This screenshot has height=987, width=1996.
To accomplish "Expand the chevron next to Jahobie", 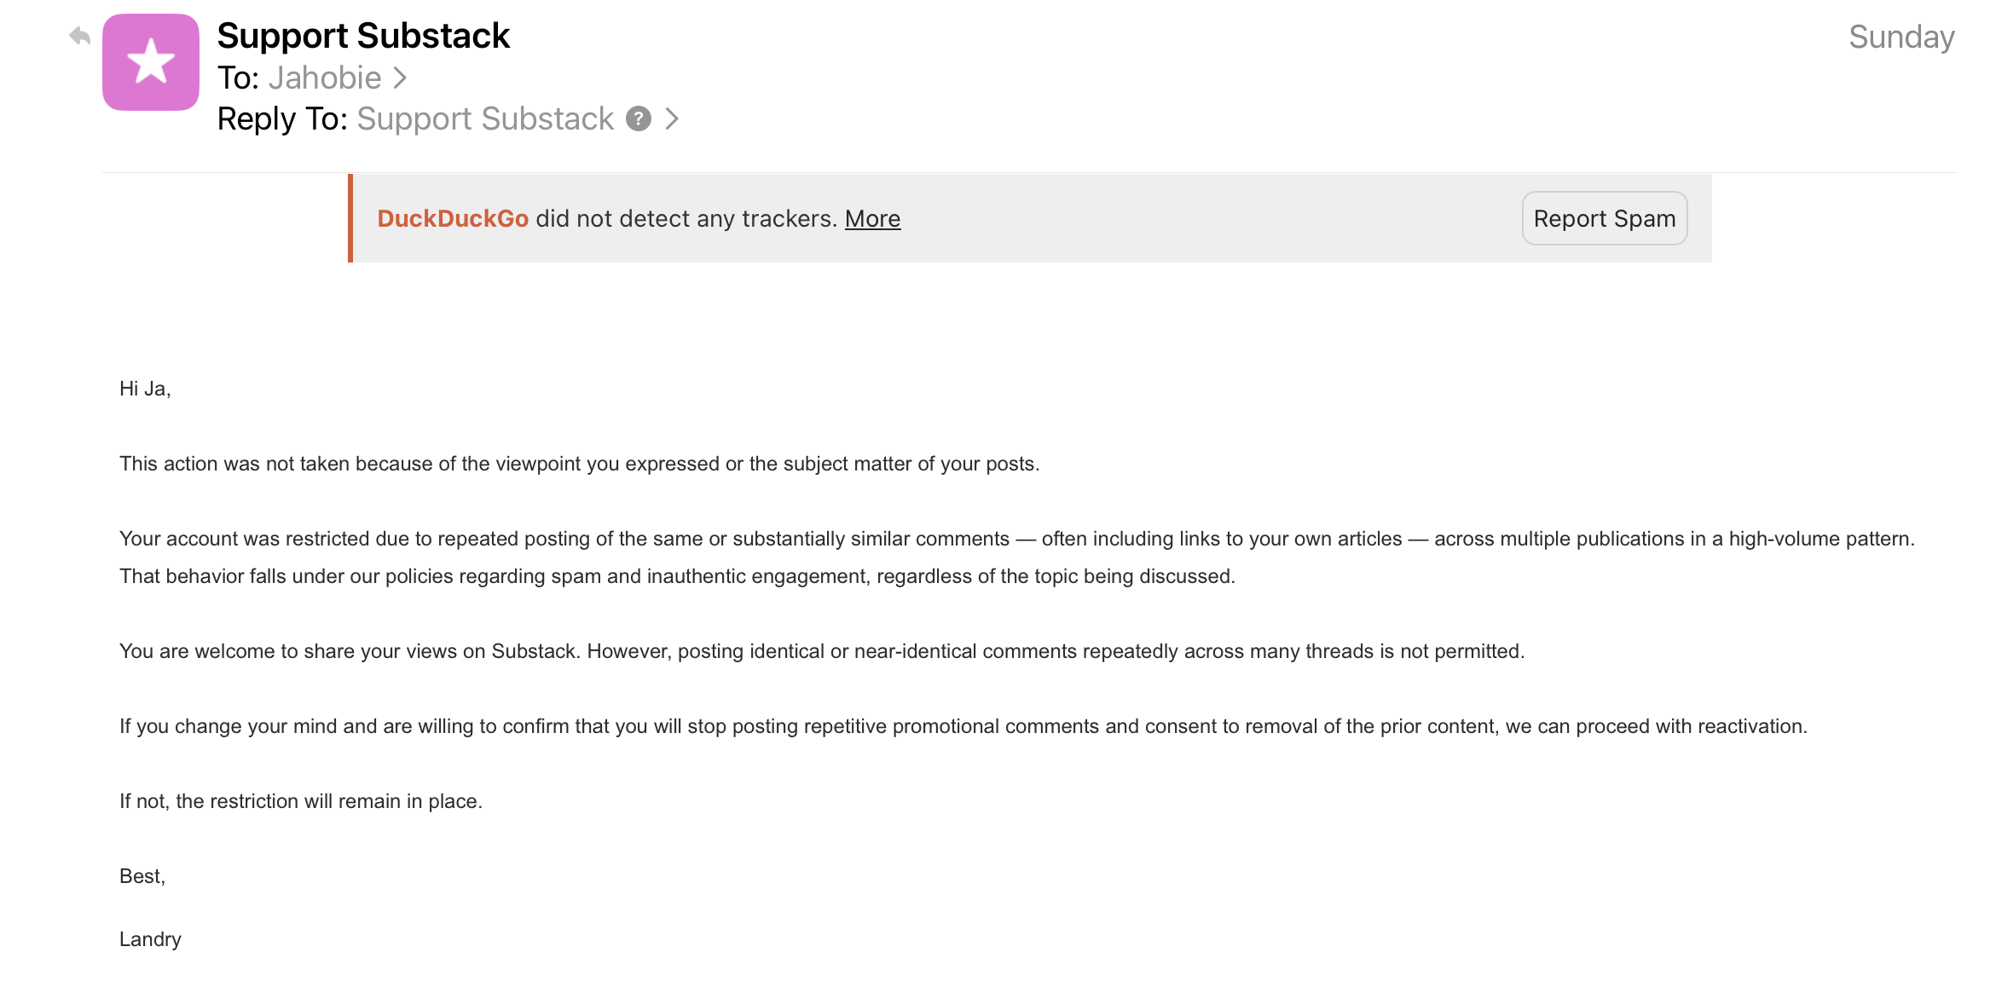I will coord(400,78).
